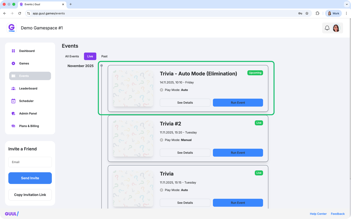See details for Trivia #2 event
This screenshot has height=219, width=351.
(x=185, y=153)
